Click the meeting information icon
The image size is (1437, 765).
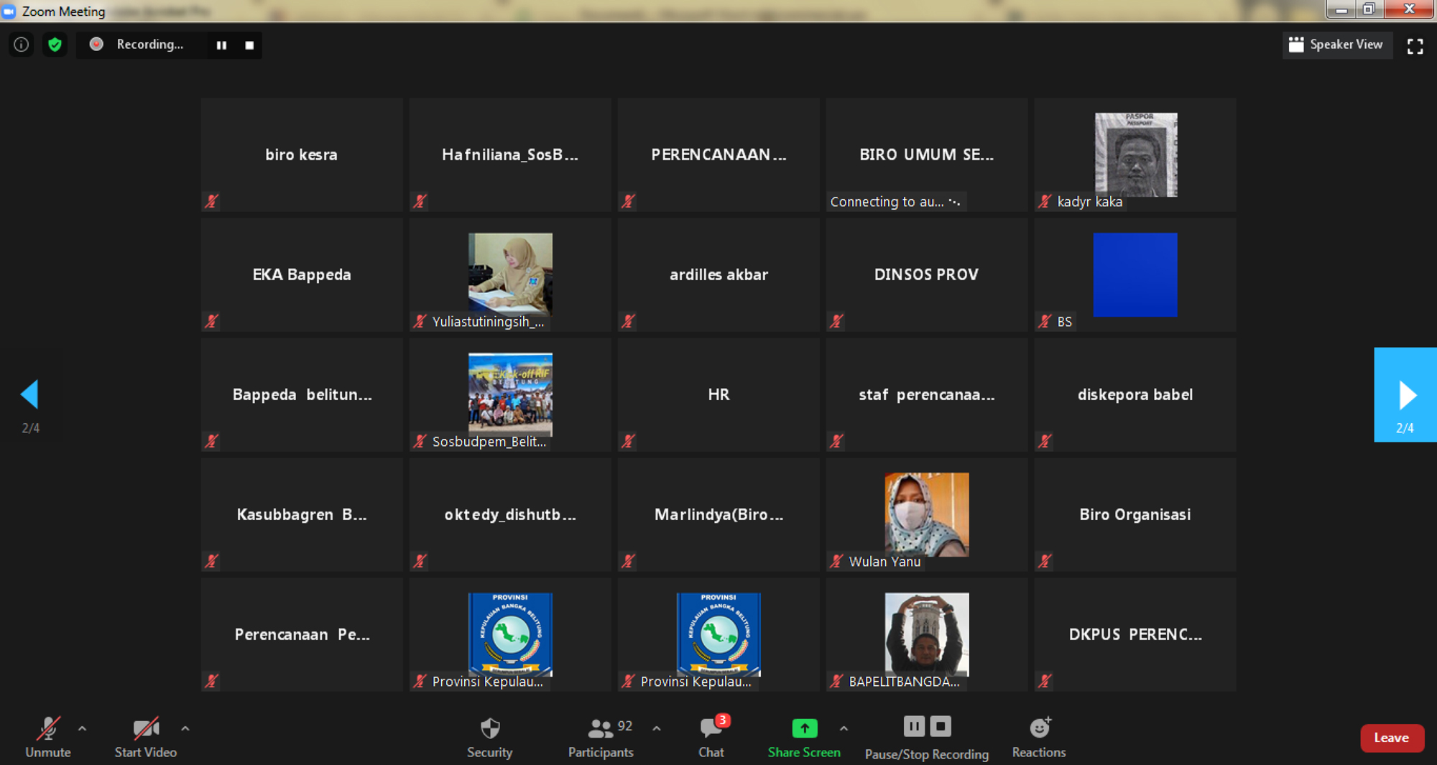[22, 45]
